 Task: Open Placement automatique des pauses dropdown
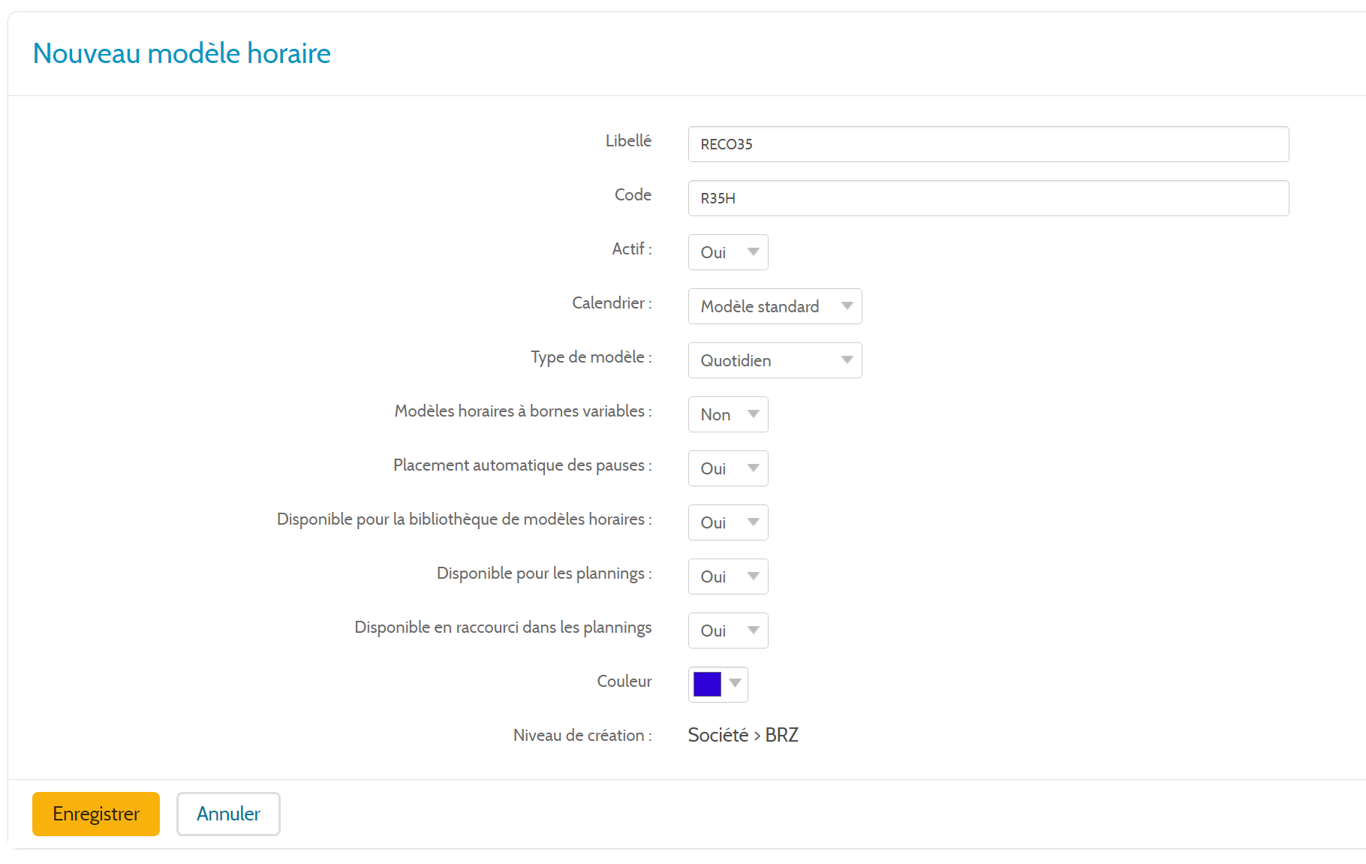click(727, 468)
